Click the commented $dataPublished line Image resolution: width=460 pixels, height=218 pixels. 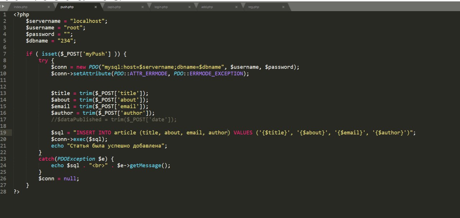(114, 119)
